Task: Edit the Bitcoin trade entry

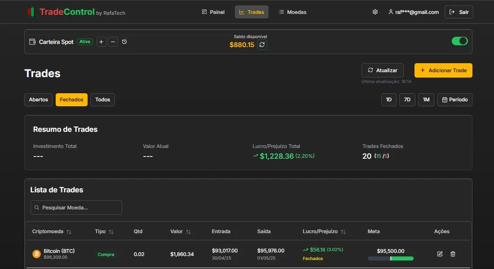Action: pyautogui.click(x=440, y=254)
